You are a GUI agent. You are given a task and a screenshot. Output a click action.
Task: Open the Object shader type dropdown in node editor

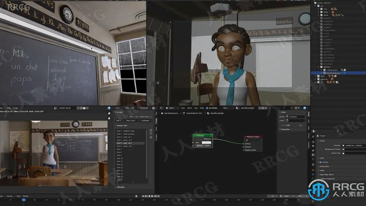point(172,108)
